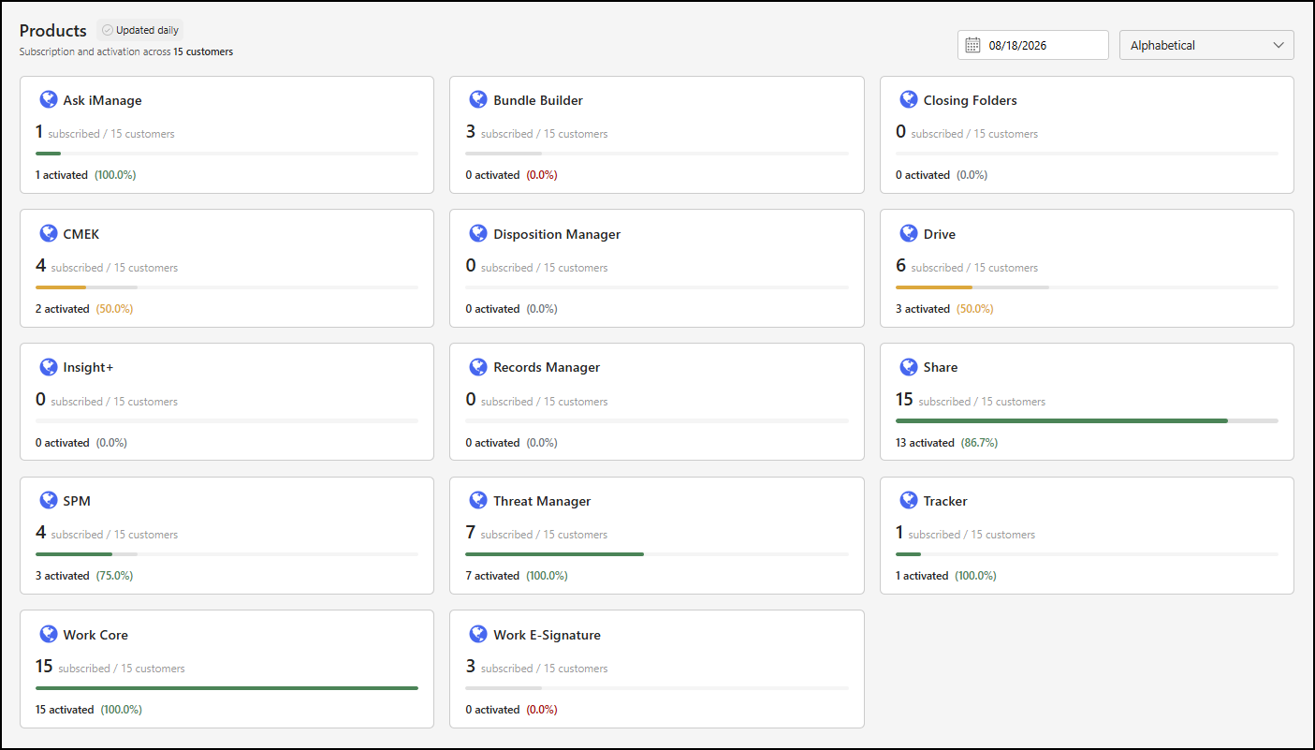The width and height of the screenshot is (1315, 750).
Task: Click '0 activated' on the Closing Folders card
Action: click(x=923, y=175)
